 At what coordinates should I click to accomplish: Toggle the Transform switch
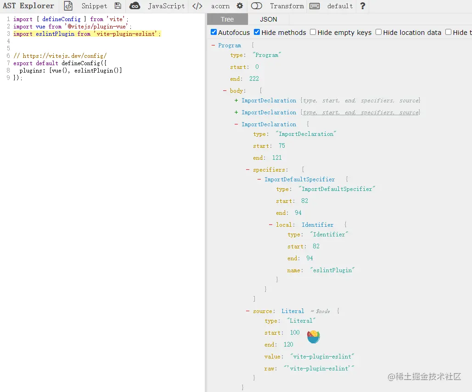pos(257,6)
